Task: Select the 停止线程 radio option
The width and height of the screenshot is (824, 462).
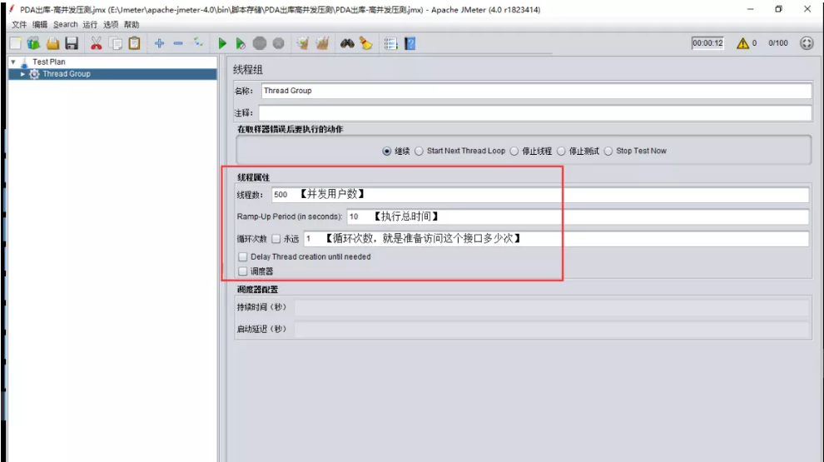Action: point(514,152)
